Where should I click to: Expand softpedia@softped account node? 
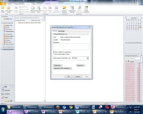click(2, 49)
